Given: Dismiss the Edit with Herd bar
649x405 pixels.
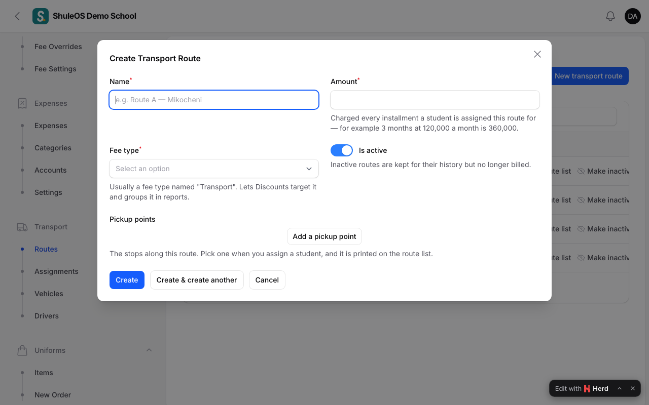Looking at the screenshot, I should [x=633, y=388].
